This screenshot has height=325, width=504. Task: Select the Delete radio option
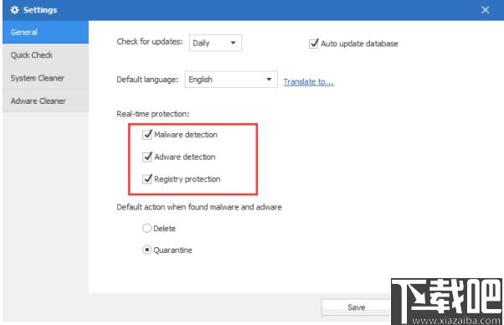click(147, 228)
